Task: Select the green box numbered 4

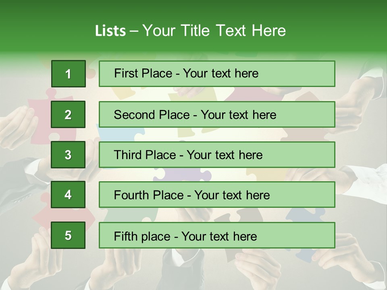Action: [68, 195]
